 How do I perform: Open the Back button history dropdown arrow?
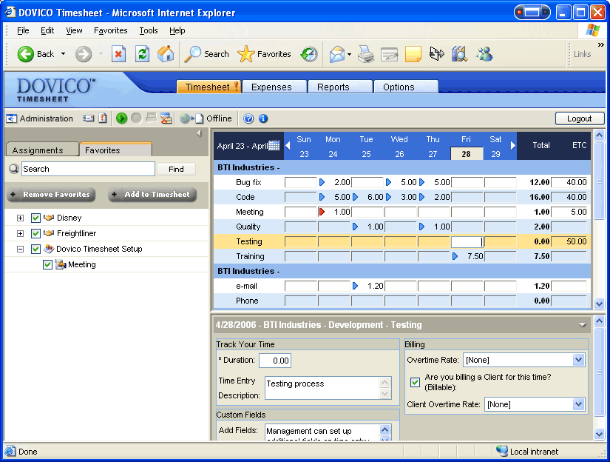[63, 54]
